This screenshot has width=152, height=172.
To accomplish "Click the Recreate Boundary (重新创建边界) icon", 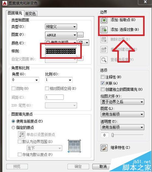I will pos(104,50).
